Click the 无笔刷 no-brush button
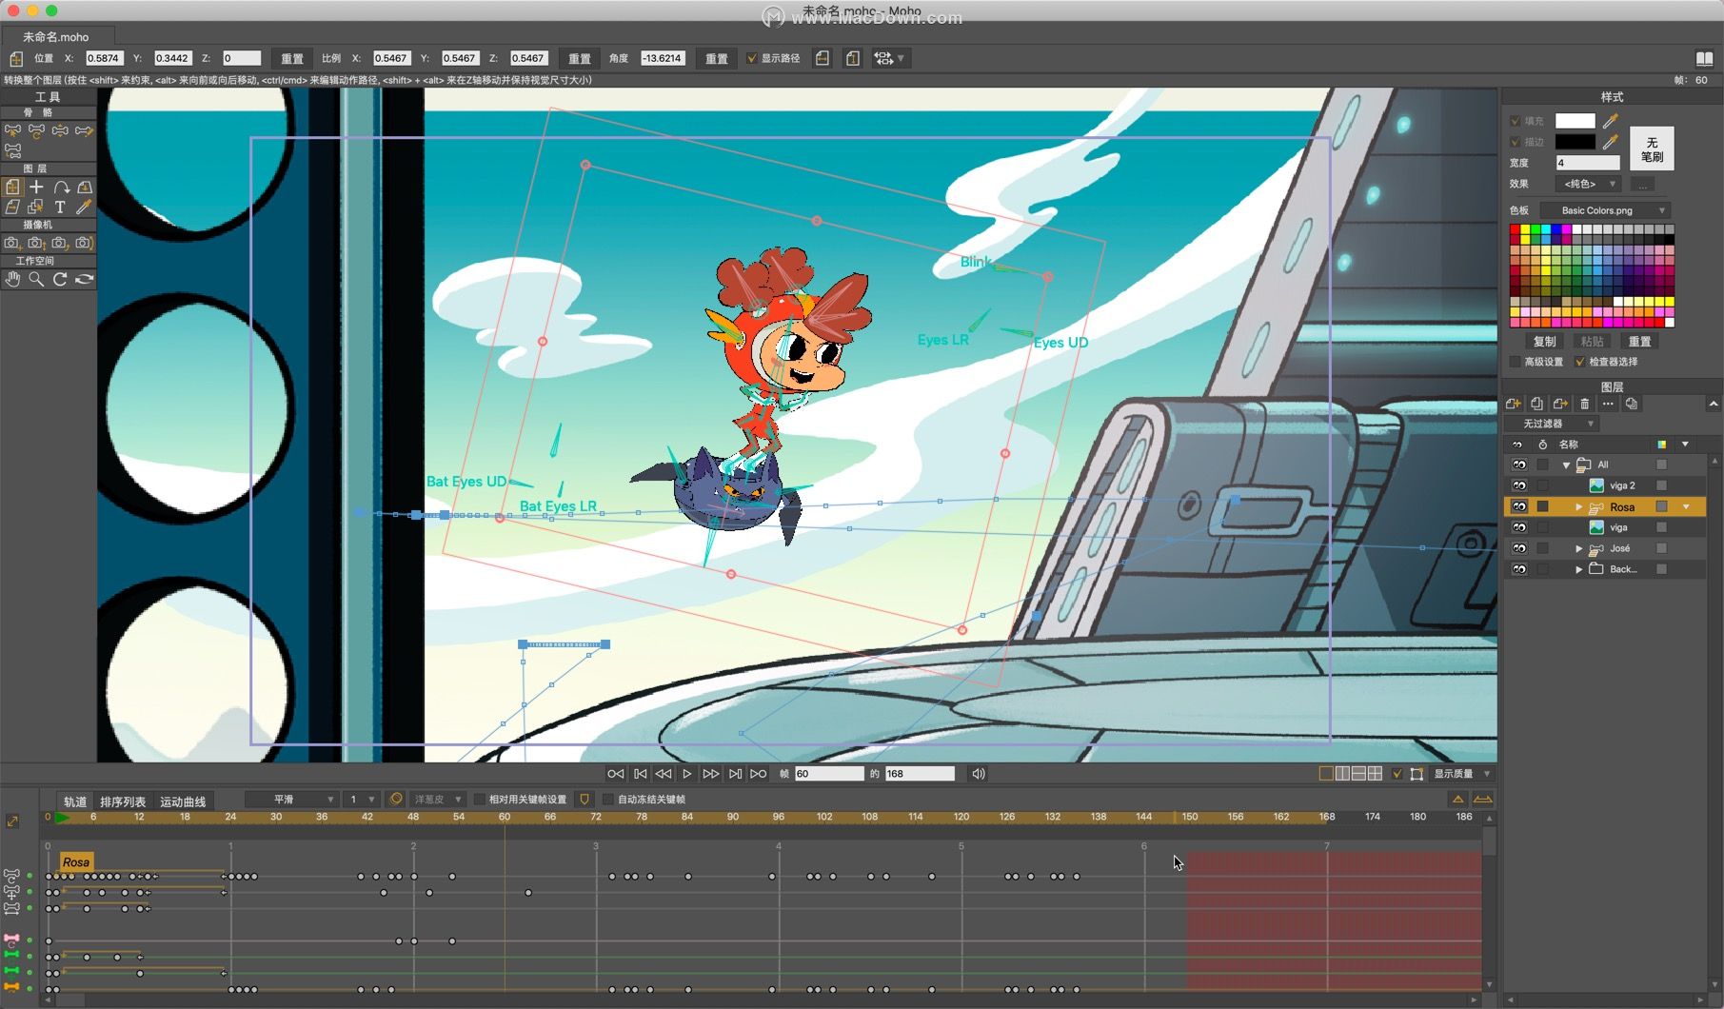This screenshot has height=1009, width=1724. (1652, 149)
